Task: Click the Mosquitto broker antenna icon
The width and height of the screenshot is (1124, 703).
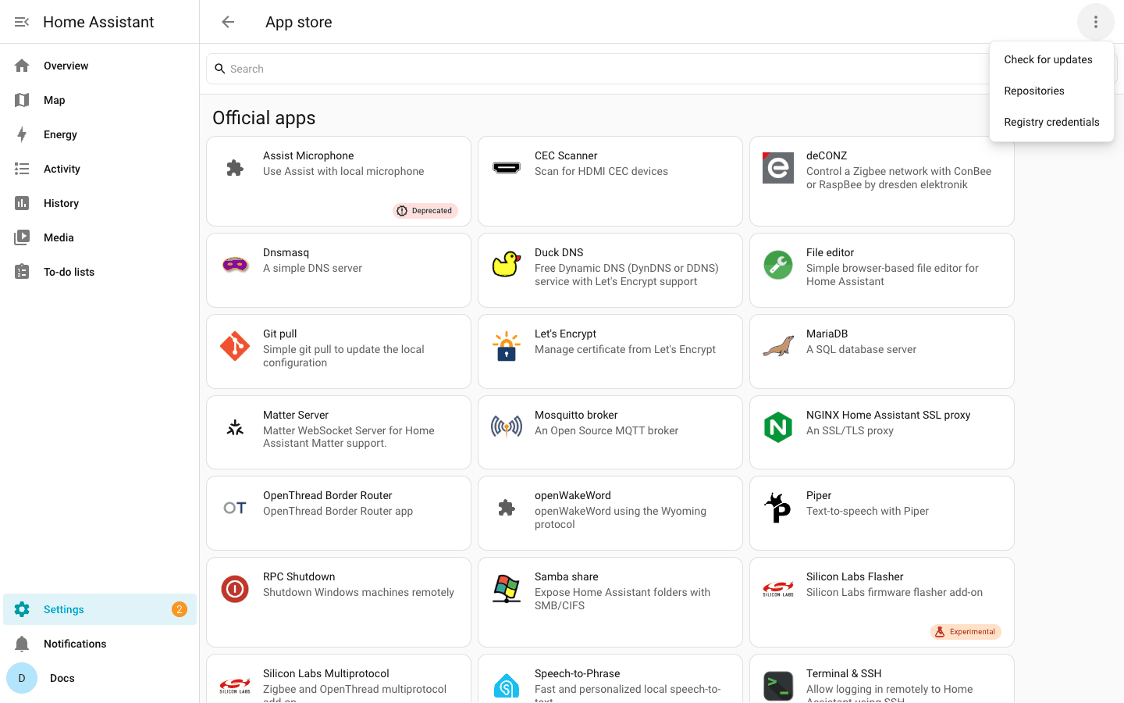Action: tap(507, 427)
